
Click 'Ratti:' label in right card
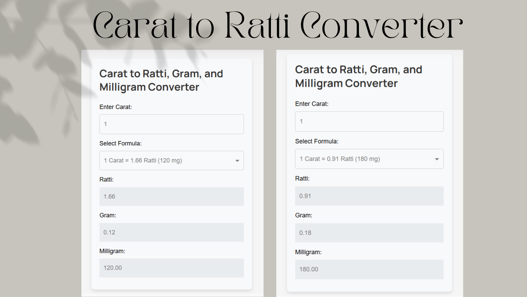pos(302,178)
